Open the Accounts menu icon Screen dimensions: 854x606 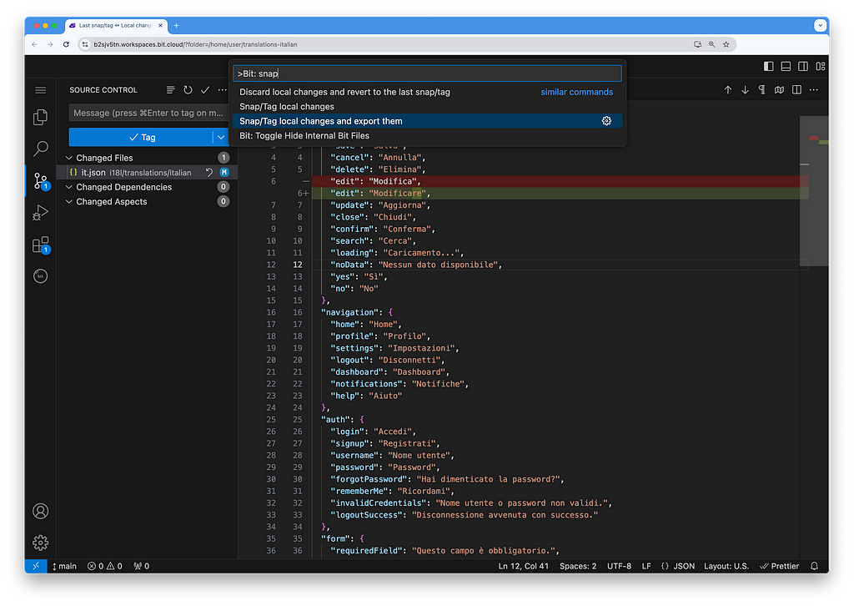click(40, 511)
